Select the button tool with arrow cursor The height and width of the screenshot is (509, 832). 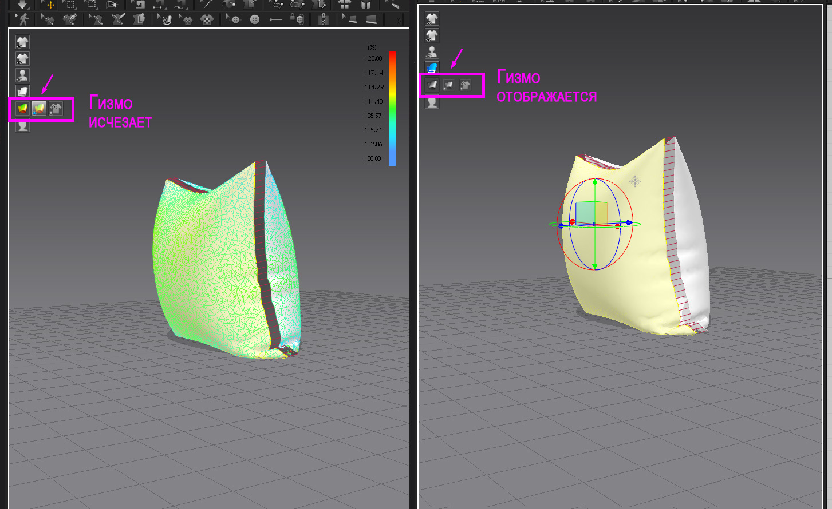234,19
